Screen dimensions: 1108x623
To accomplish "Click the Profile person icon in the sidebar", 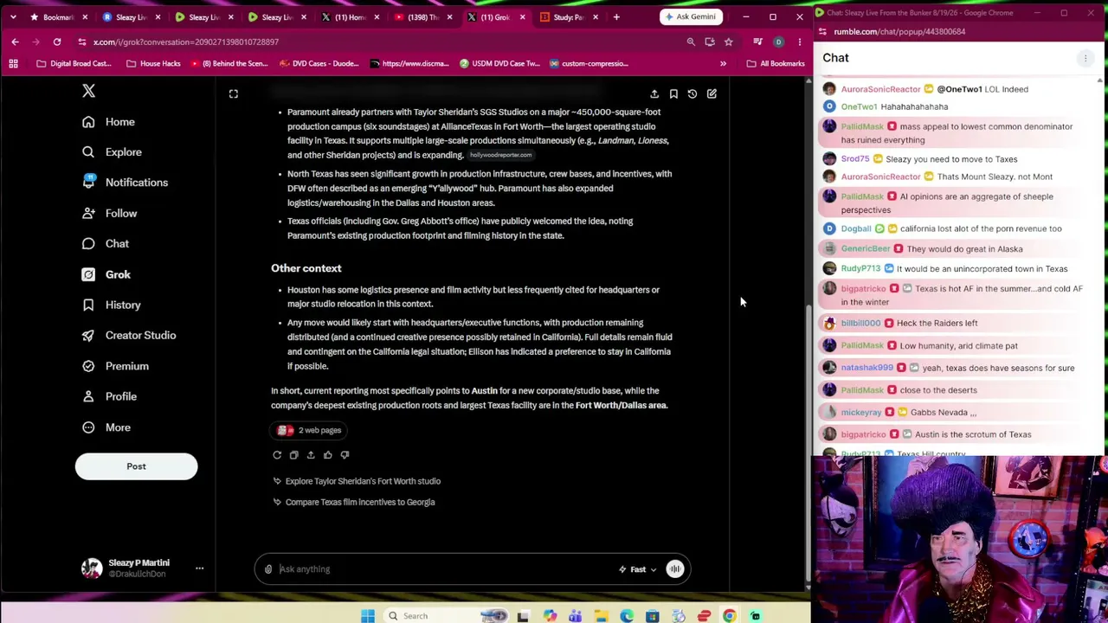I will [88, 396].
